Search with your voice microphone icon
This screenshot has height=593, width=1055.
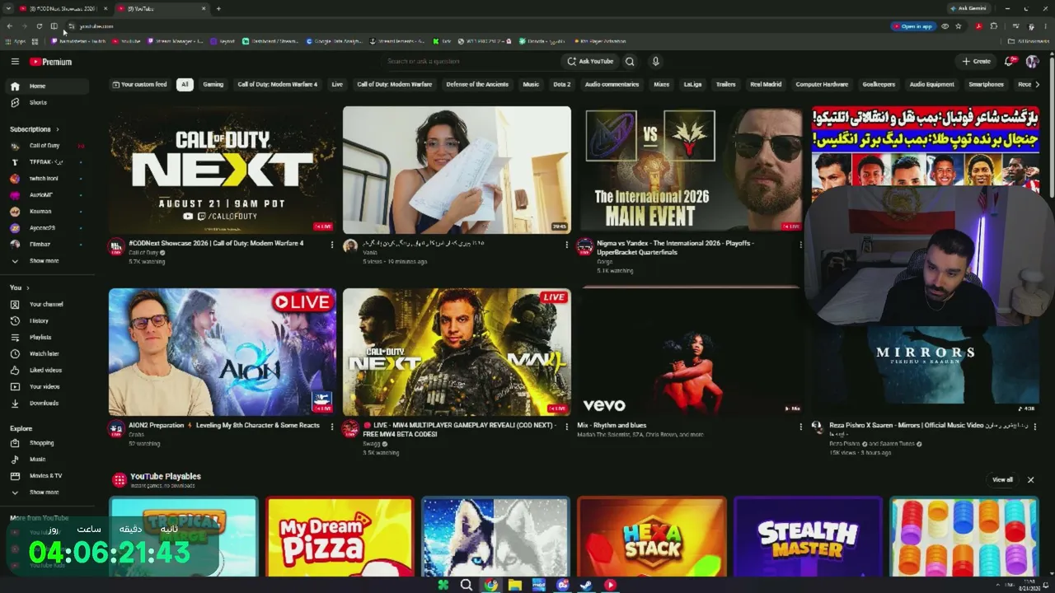tap(655, 61)
